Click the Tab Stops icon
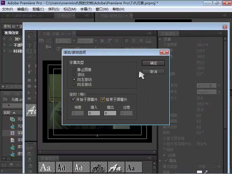The height and width of the screenshot is (174, 232). [x=148, y=41]
